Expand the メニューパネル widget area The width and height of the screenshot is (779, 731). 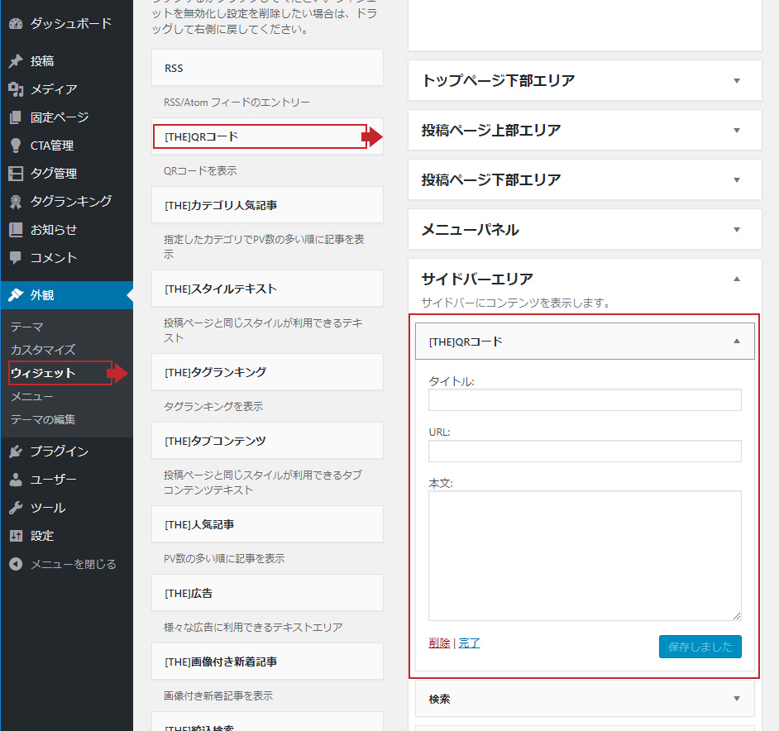point(736,229)
